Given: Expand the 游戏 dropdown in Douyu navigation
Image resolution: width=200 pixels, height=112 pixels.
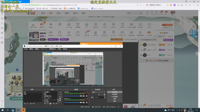Looking at the screenshot, I should tap(75, 13).
